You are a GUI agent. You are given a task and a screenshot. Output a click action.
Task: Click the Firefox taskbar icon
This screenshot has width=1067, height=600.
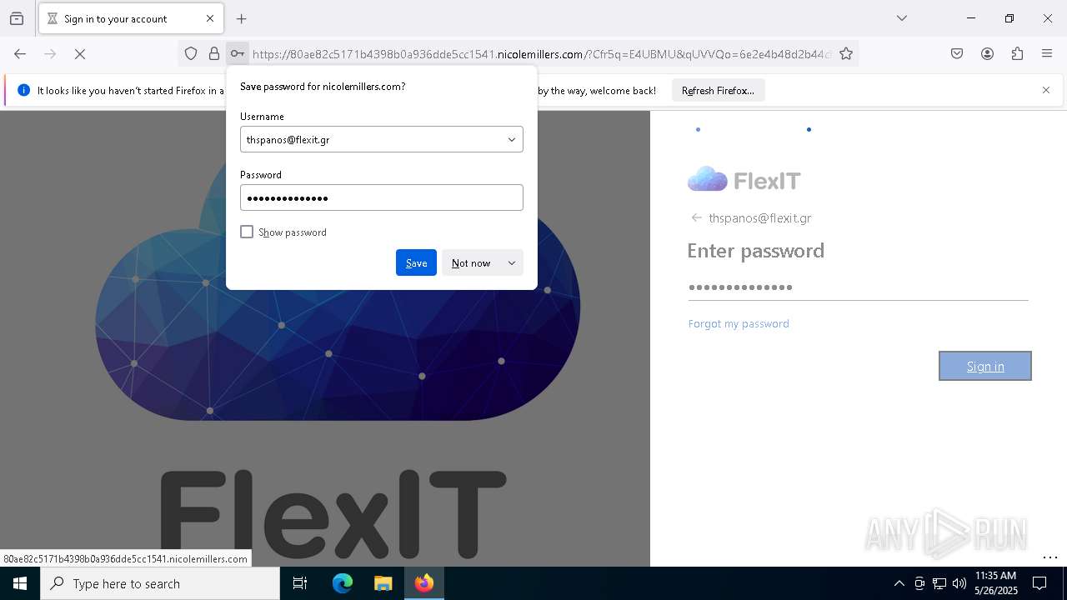point(424,583)
